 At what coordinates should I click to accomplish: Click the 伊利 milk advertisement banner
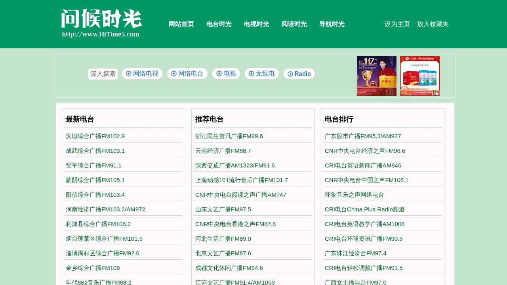coord(419,76)
